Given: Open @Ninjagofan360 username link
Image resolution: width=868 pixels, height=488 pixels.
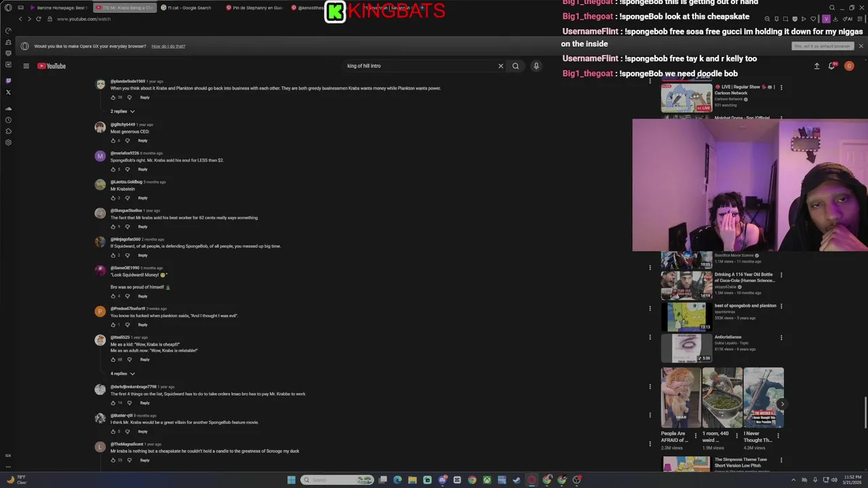Looking at the screenshot, I should coord(125,239).
